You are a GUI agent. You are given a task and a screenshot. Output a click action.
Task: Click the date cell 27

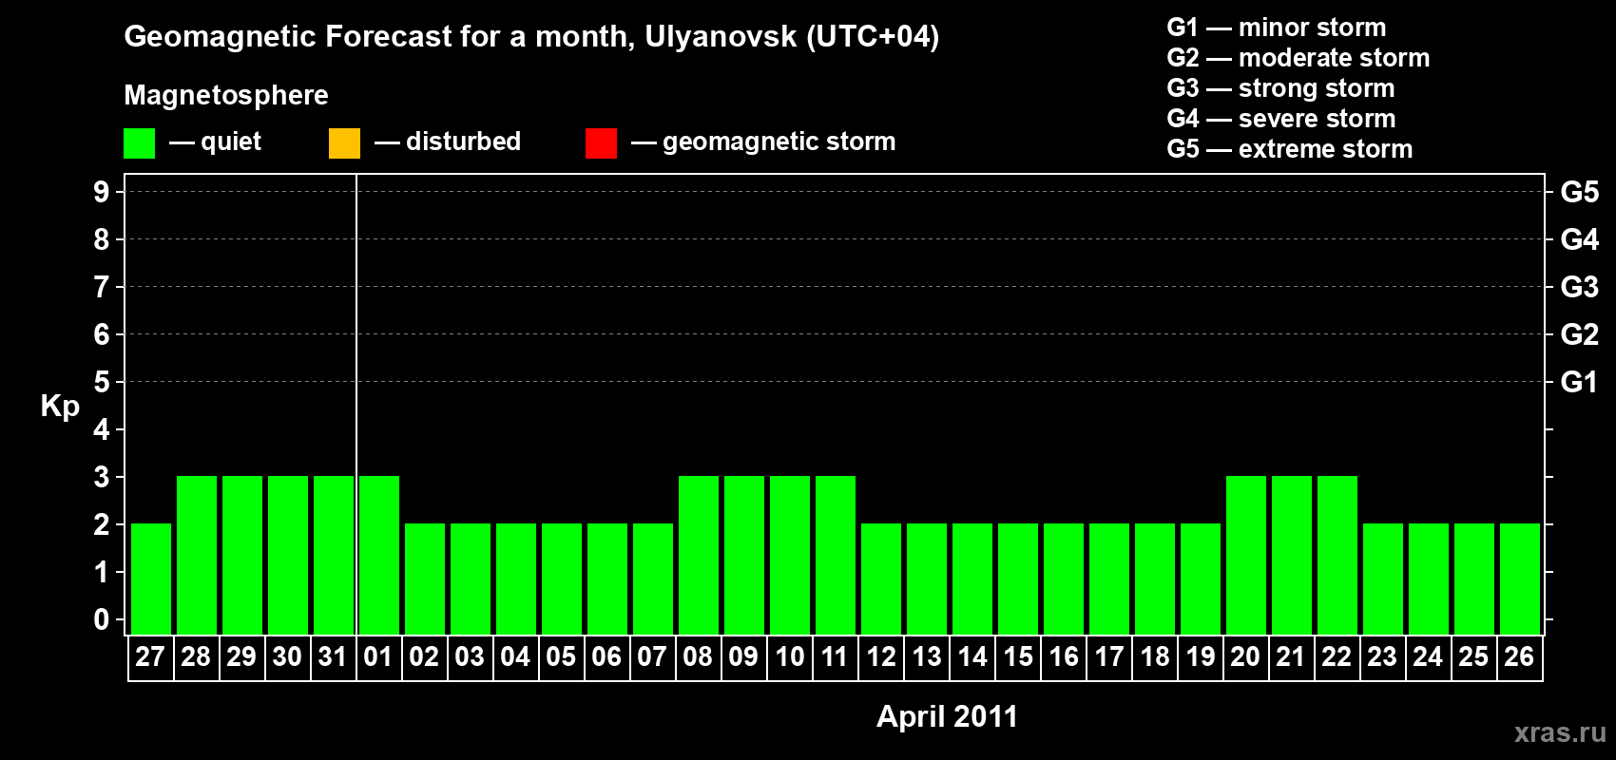(150, 657)
